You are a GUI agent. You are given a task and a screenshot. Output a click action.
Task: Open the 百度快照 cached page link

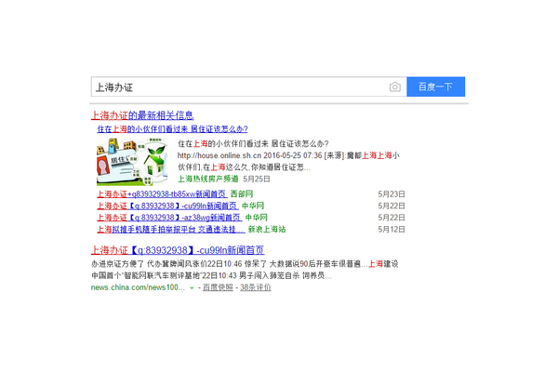click(x=218, y=288)
